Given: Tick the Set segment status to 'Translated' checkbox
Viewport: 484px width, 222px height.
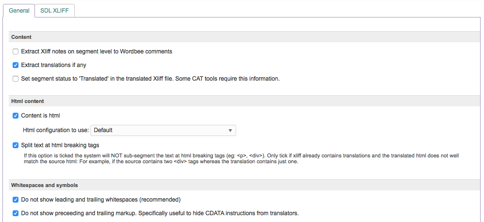Looking at the screenshot, I should [x=16, y=79].
